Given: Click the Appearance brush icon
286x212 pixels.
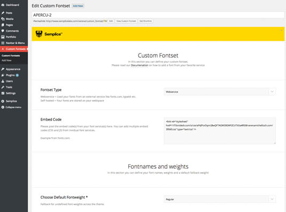Looking at the screenshot, I should pyautogui.click(x=3, y=69).
